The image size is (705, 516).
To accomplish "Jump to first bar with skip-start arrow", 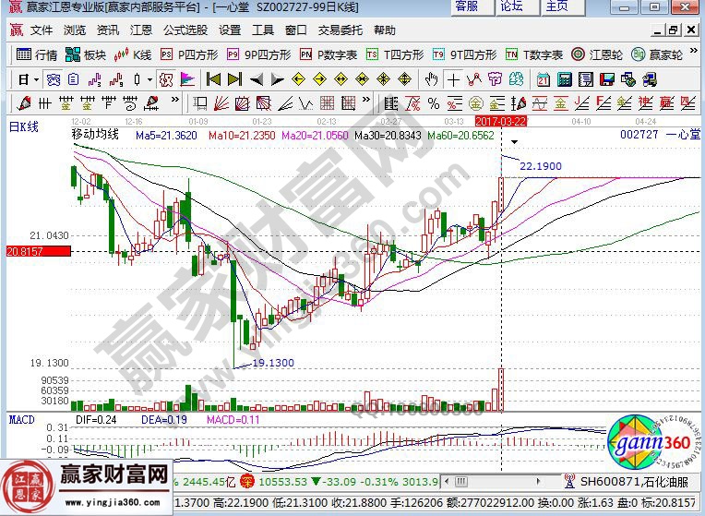I will (213, 78).
